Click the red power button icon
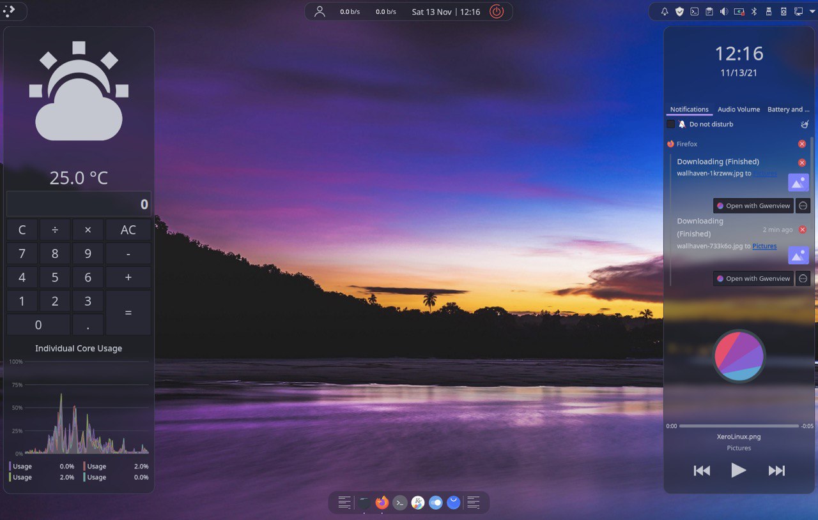818x520 pixels. [x=497, y=11]
